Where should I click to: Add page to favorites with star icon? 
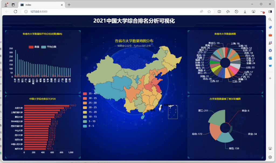[209, 12]
